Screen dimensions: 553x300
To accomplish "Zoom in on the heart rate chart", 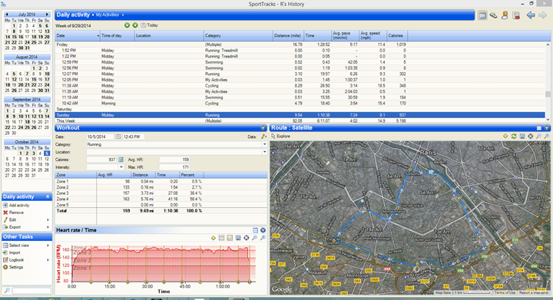I will coord(255,238).
